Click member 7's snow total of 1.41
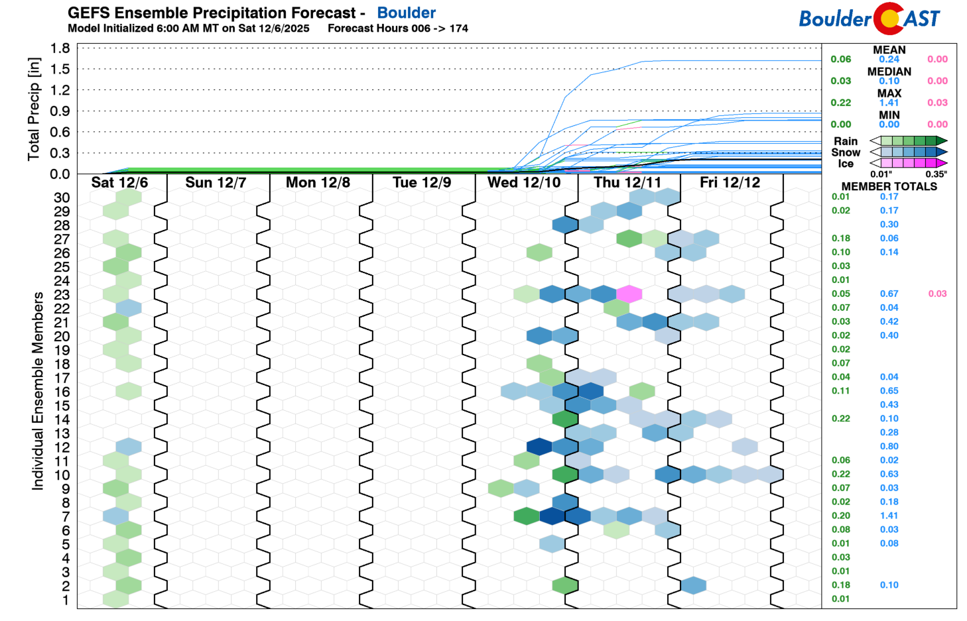 point(889,516)
